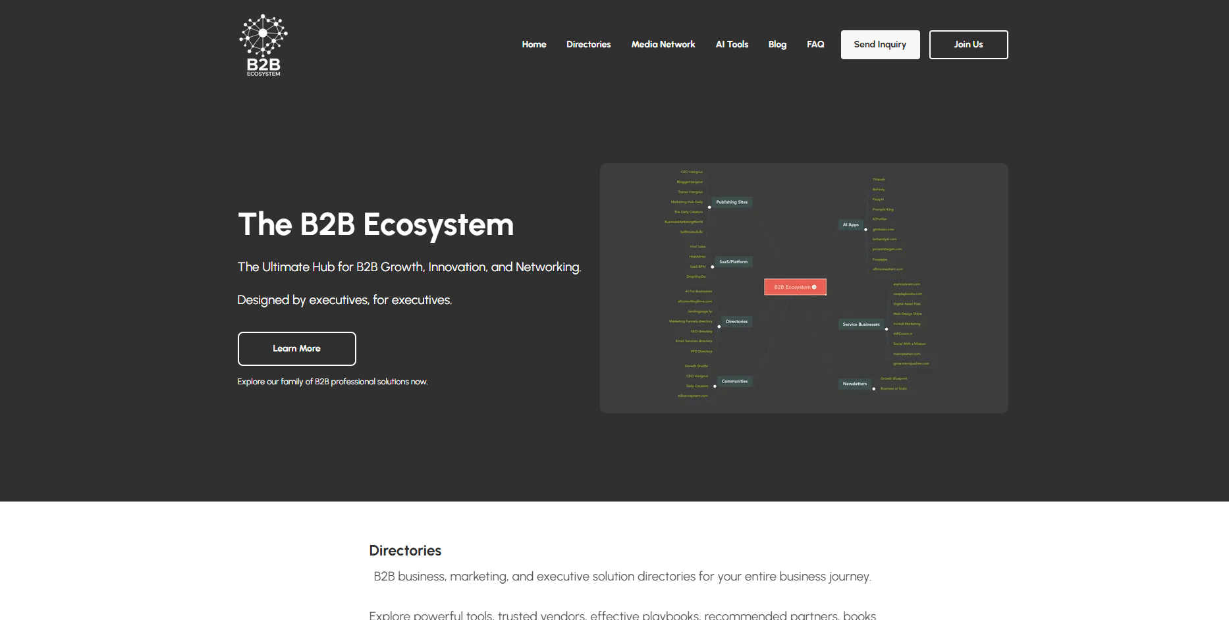The width and height of the screenshot is (1229, 620).
Task: Open Directories in the navigation bar
Action: pos(588,45)
